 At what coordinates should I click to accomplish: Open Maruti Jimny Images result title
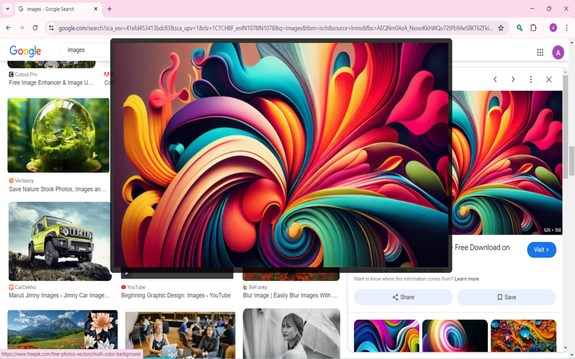pos(59,295)
